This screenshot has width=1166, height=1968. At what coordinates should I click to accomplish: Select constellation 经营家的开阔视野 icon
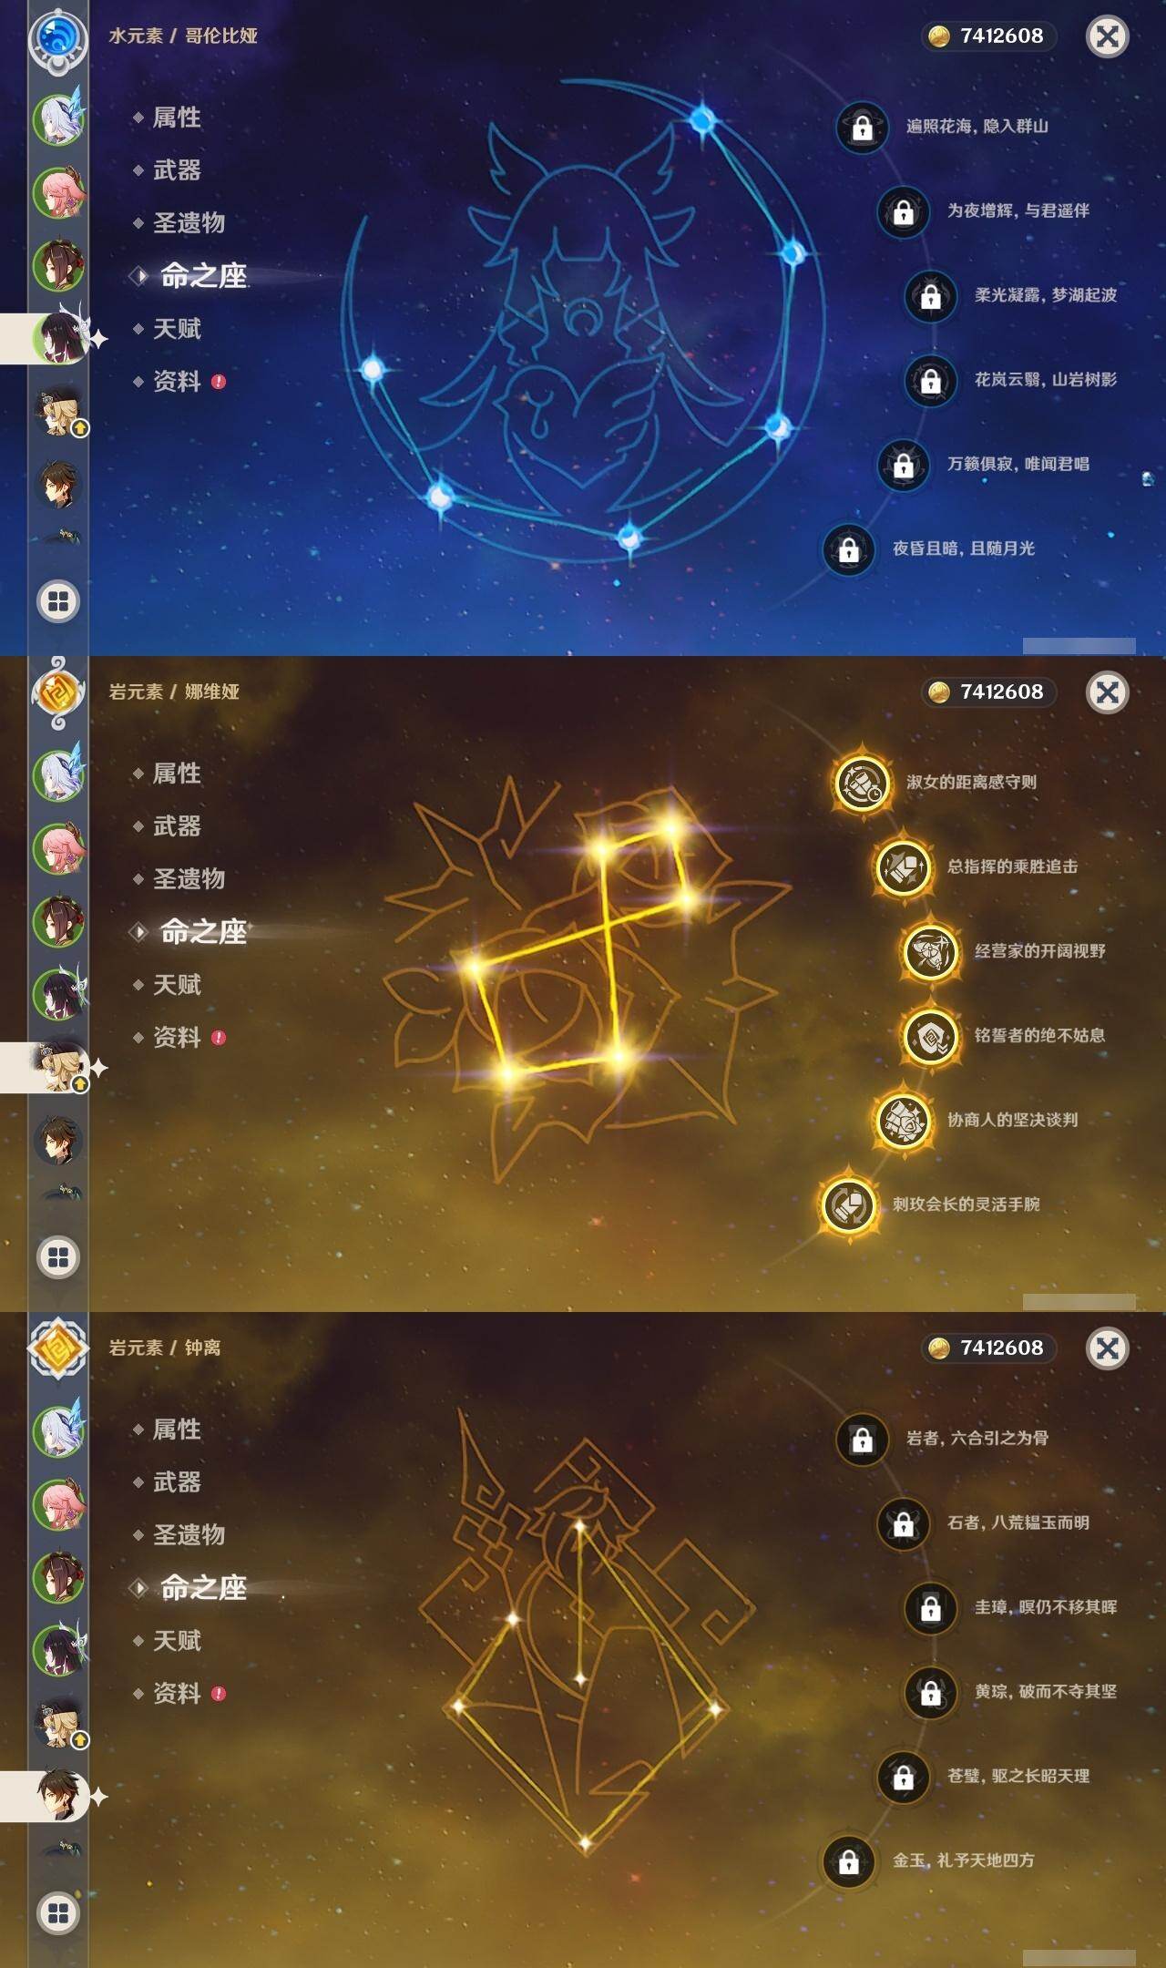click(x=930, y=952)
